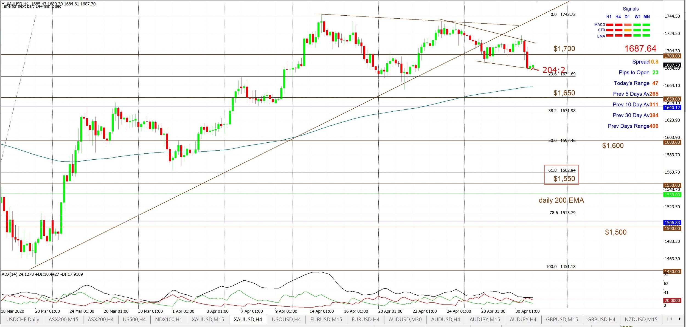The height and width of the screenshot is (327, 686).
Task: Click the 61.8 1562.94 Fibonacci label
Action: 562,170
